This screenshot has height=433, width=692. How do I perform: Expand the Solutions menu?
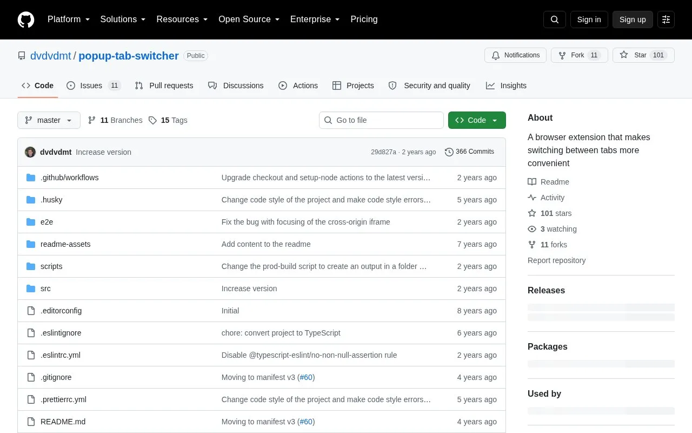pyautogui.click(x=123, y=19)
